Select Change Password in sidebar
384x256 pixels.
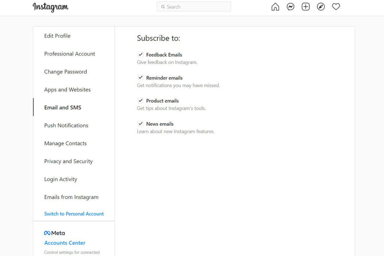[x=66, y=72]
